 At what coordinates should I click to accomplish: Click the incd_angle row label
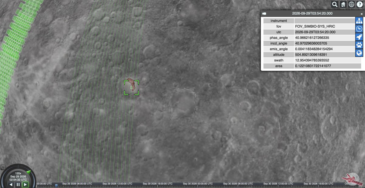[x=279, y=43]
